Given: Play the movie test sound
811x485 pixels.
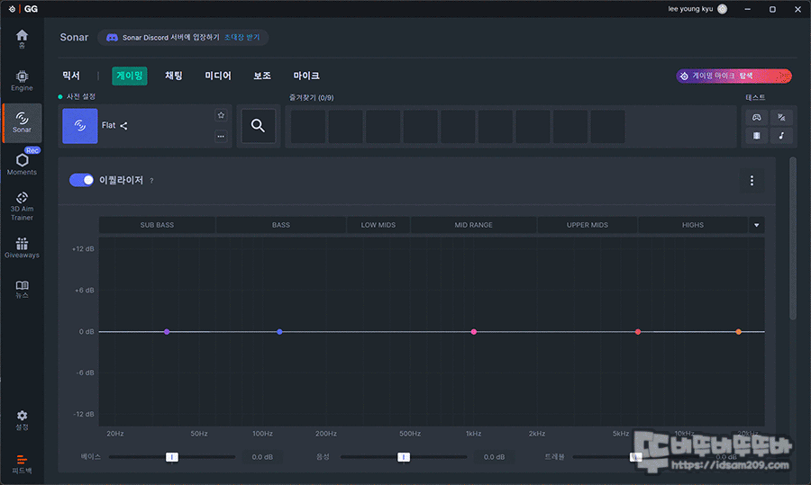Looking at the screenshot, I should [756, 135].
